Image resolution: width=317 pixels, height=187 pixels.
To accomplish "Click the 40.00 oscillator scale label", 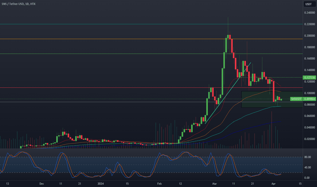I will click(x=307, y=167).
